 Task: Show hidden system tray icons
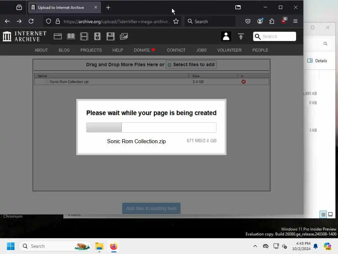pos(255,246)
